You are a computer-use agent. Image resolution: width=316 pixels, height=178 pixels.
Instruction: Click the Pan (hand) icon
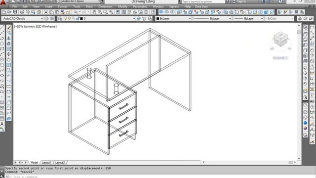coord(94,12)
